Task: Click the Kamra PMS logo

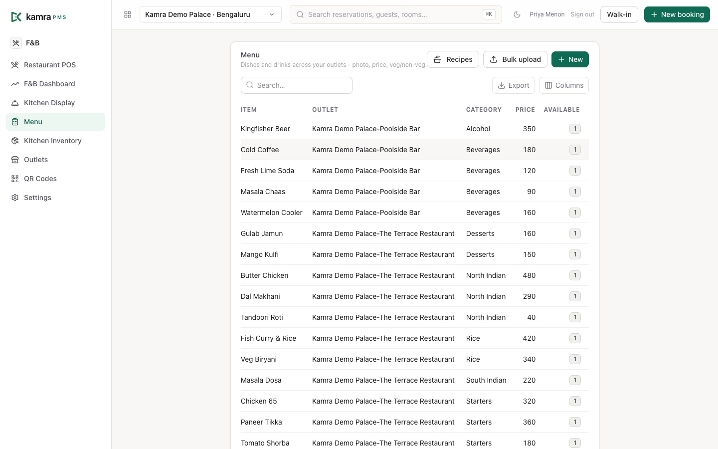Action: click(38, 17)
